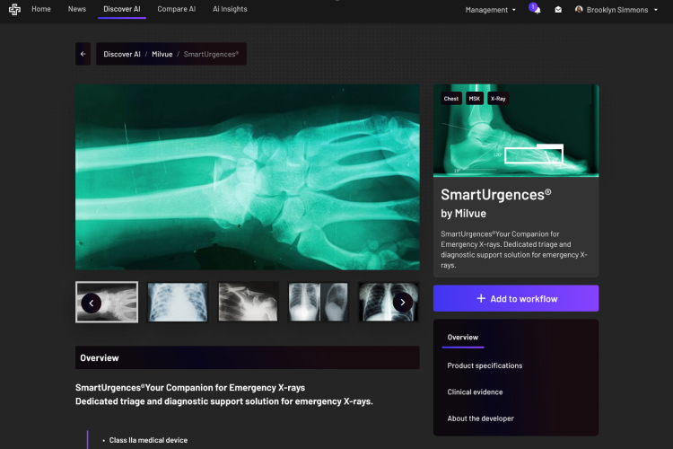Image resolution: width=673 pixels, height=449 pixels.
Task: Expand the Management dropdown
Action: 490,10
